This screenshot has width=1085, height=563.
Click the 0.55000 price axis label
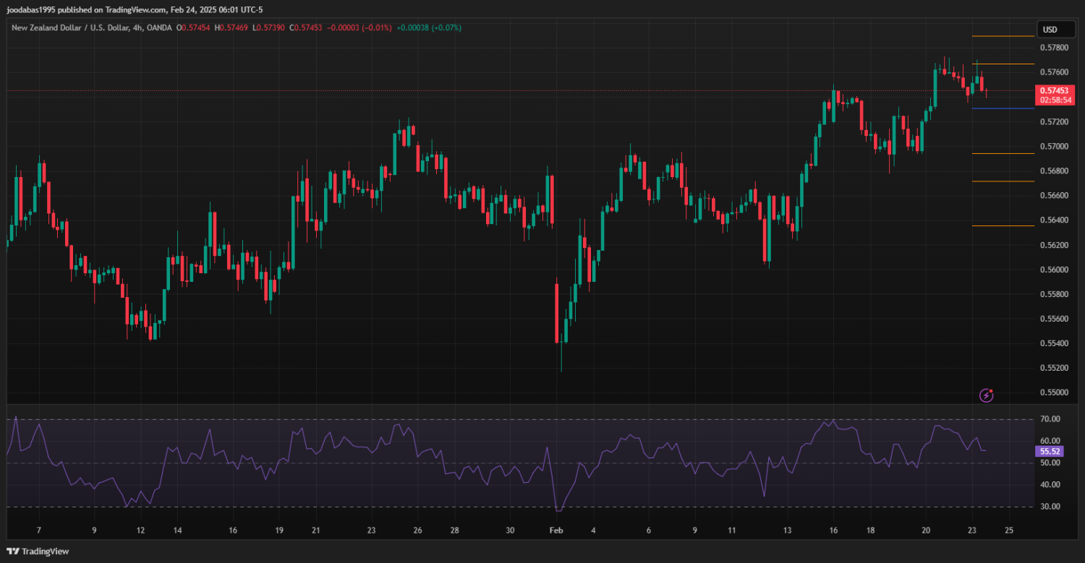coord(1054,392)
